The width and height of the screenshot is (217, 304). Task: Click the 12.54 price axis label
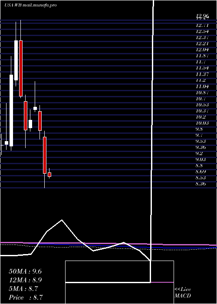(x=202, y=31)
